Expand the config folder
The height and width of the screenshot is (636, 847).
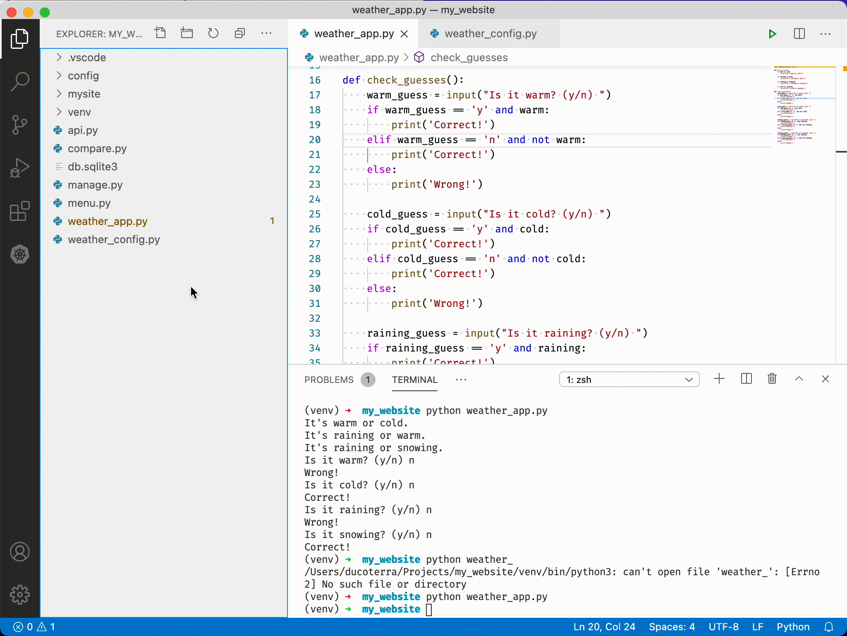click(x=83, y=76)
